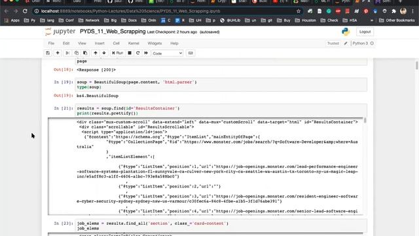
Task: Open the Widgets menu
Action: [155, 43]
